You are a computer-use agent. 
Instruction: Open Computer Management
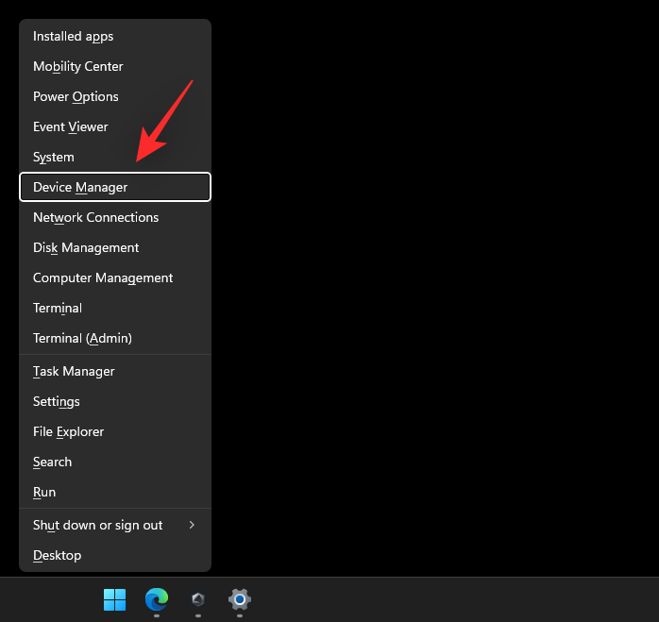[115, 277]
